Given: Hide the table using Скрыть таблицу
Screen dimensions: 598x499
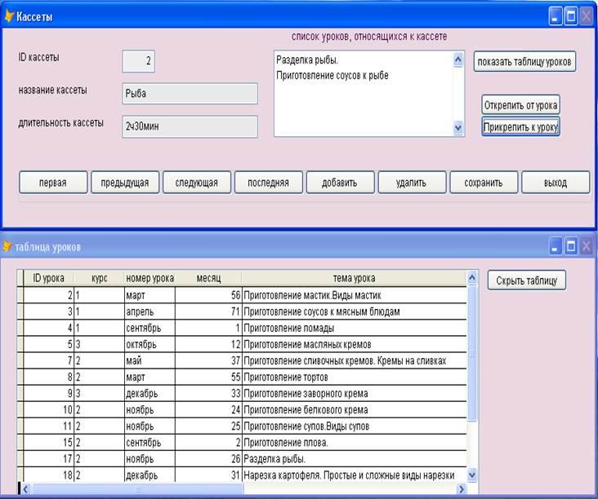Looking at the screenshot, I should coord(527,280).
